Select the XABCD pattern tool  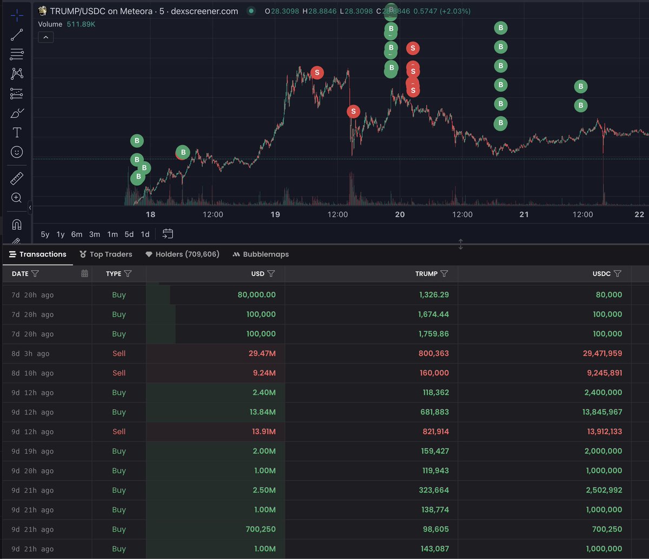coord(17,74)
